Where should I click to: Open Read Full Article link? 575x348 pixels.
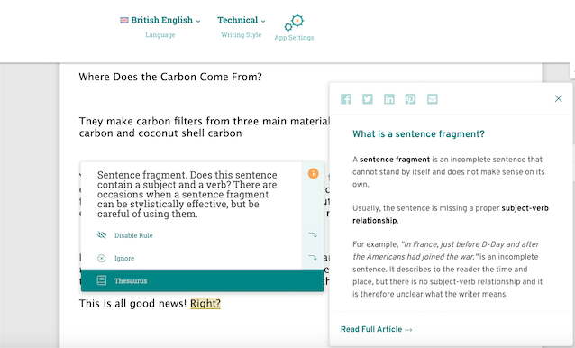tap(376, 329)
